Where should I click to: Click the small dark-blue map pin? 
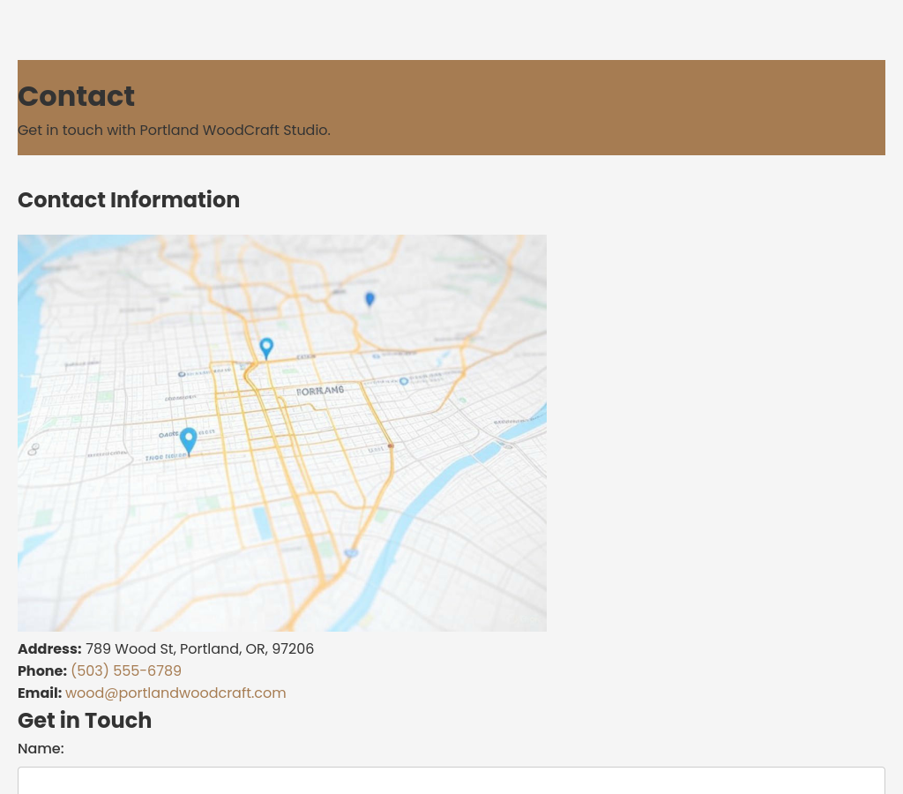tap(369, 299)
